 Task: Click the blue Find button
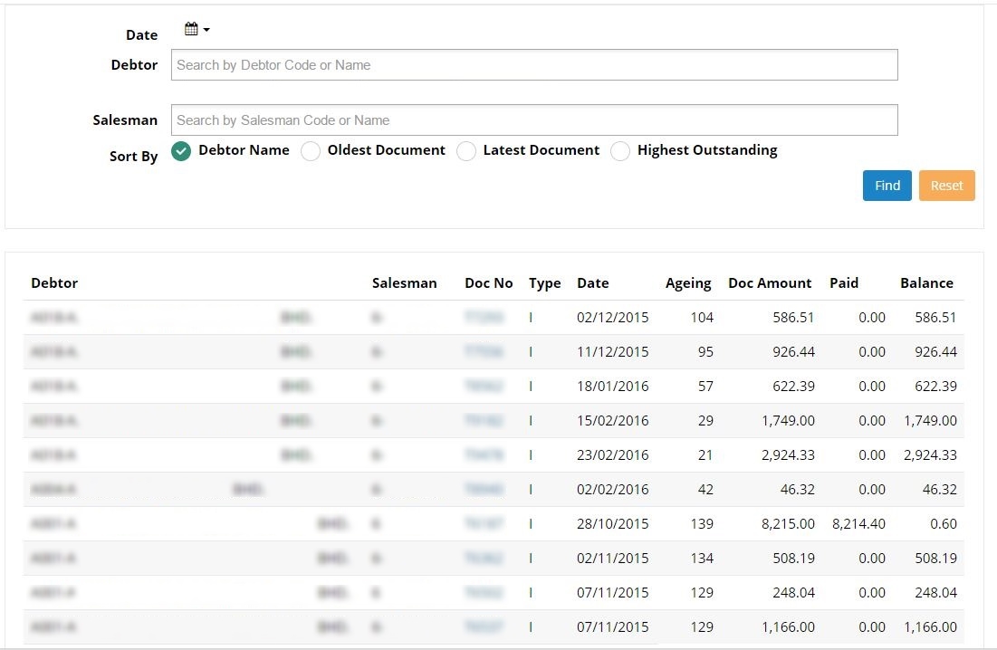click(x=887, y=186)
